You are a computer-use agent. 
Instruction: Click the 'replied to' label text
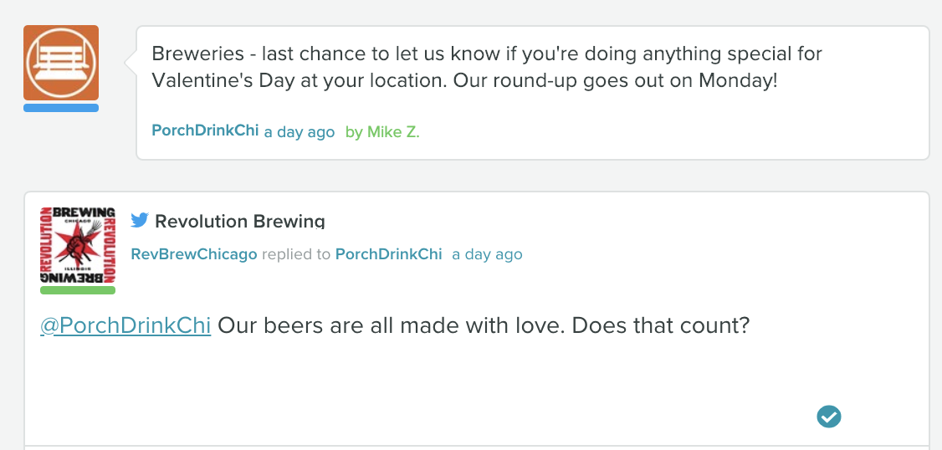[296, 254]
